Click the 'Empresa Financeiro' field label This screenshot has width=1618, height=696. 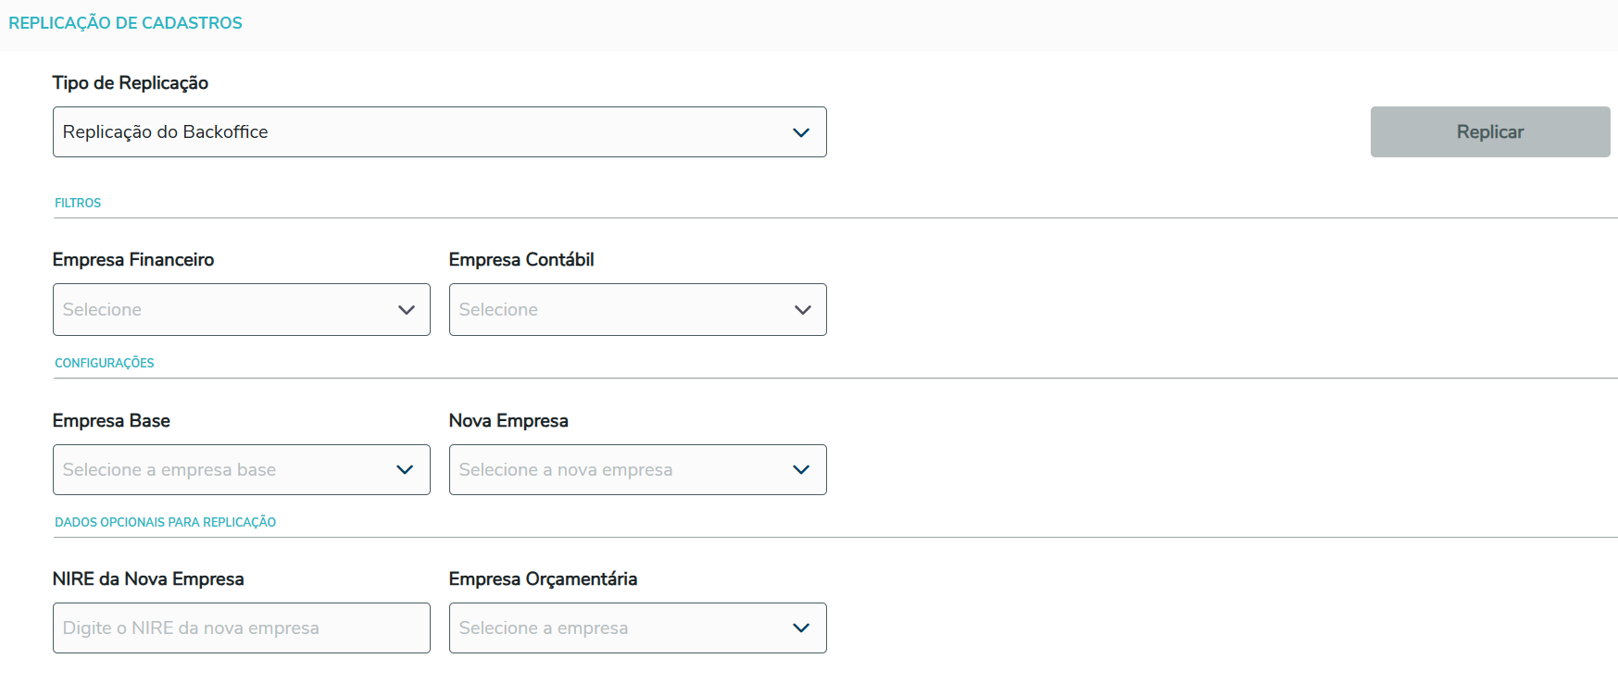point(133,260)
